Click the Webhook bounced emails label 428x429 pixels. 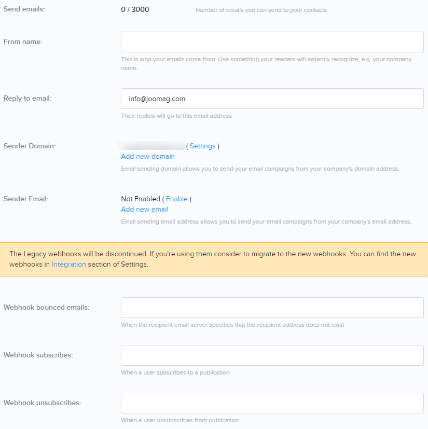(46, 308)
